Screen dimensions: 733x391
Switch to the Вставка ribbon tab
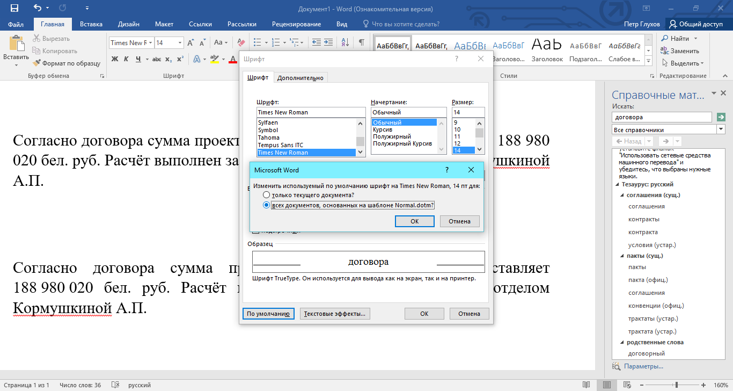(x=91, y=24)
